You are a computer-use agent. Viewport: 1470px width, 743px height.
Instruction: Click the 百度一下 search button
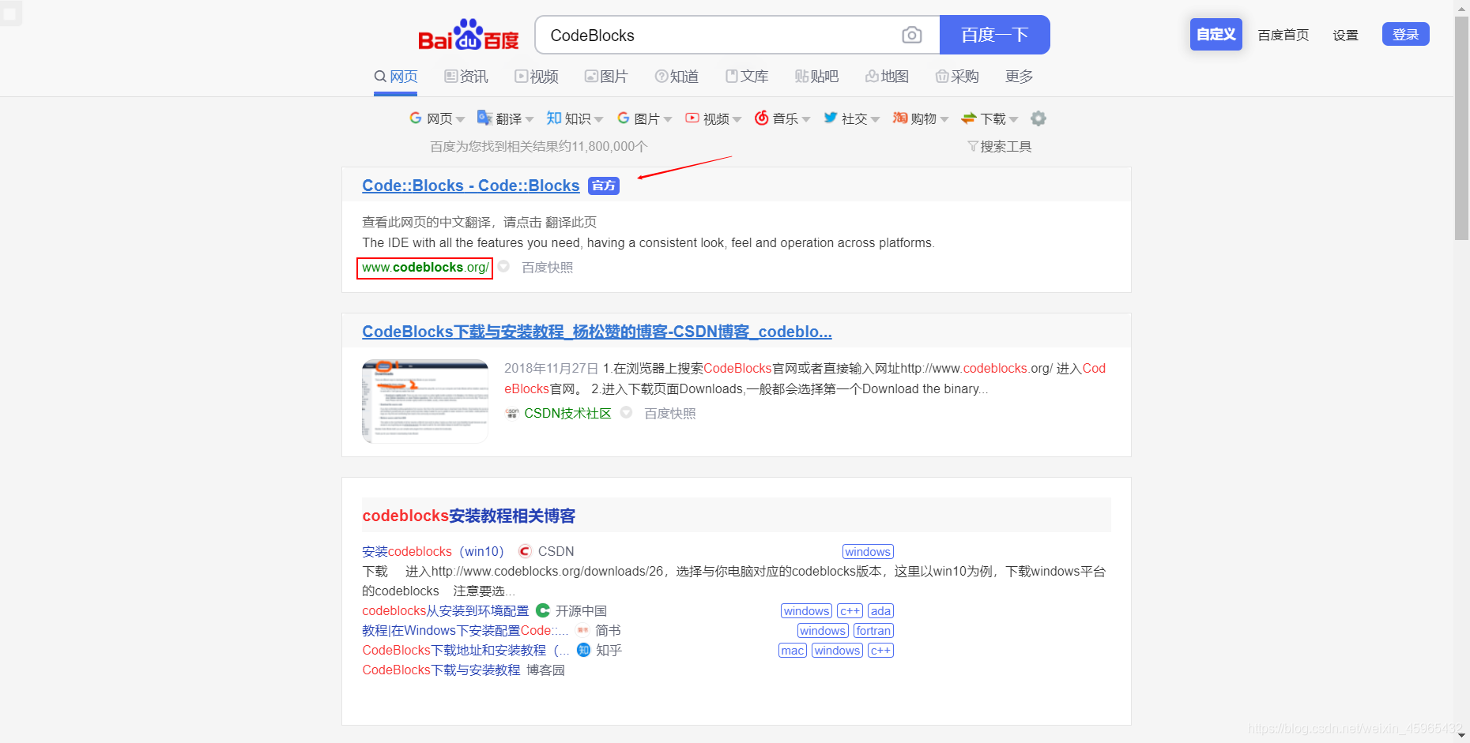click(x=994, y=35)
